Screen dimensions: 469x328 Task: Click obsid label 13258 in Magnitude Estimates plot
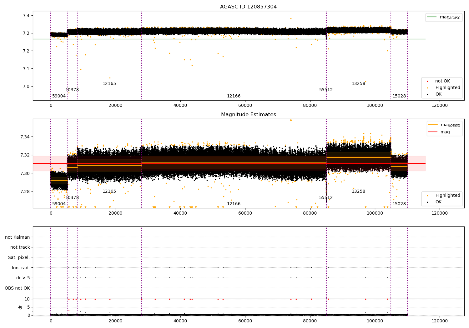(358, 191)
